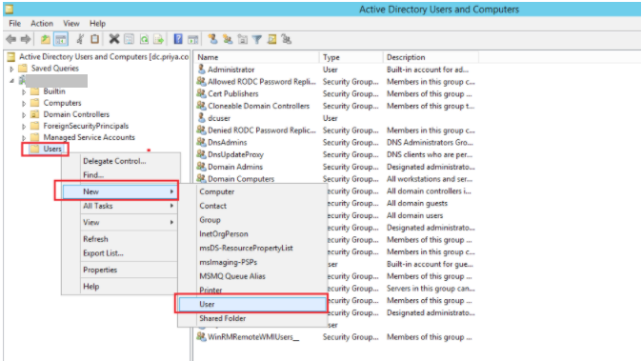Viewport: 642px width, 361px height.
Task: Go up one level with folder icon
Action: (x=46, y=39)
